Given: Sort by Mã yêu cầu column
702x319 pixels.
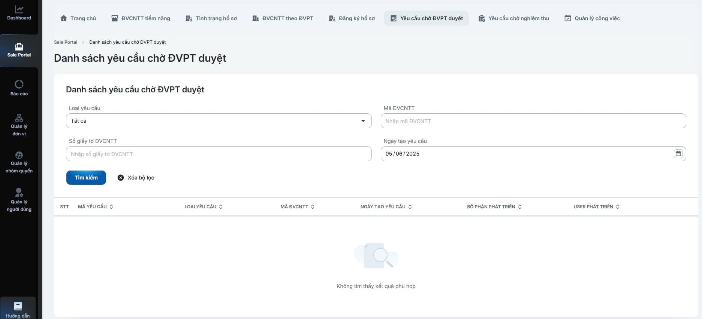Looking at the screenshot, I should [111, 207].
